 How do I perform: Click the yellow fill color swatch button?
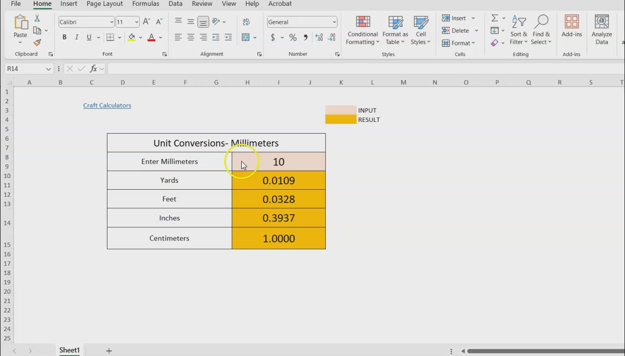(131, 38)
